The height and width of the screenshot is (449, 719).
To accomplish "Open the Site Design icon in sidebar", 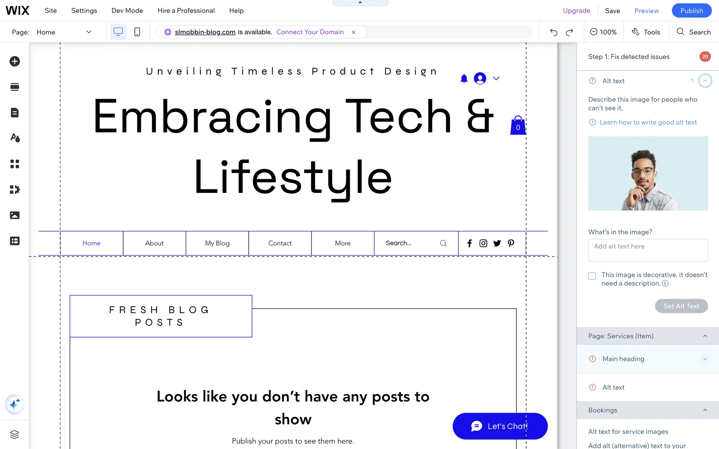I will coord(15,138).
